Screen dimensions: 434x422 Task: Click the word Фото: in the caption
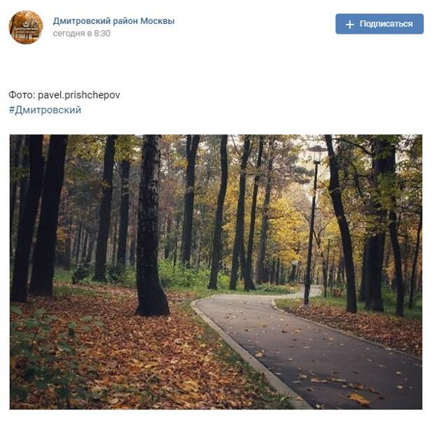(22, 95)
